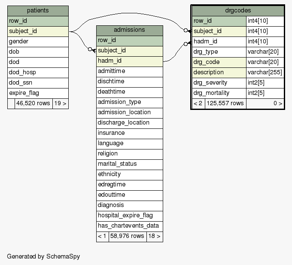Click the "< 1" parents count in admissions
Image resolution: width=292 pixels, height=265 pixels.
(x=102, y=236)
